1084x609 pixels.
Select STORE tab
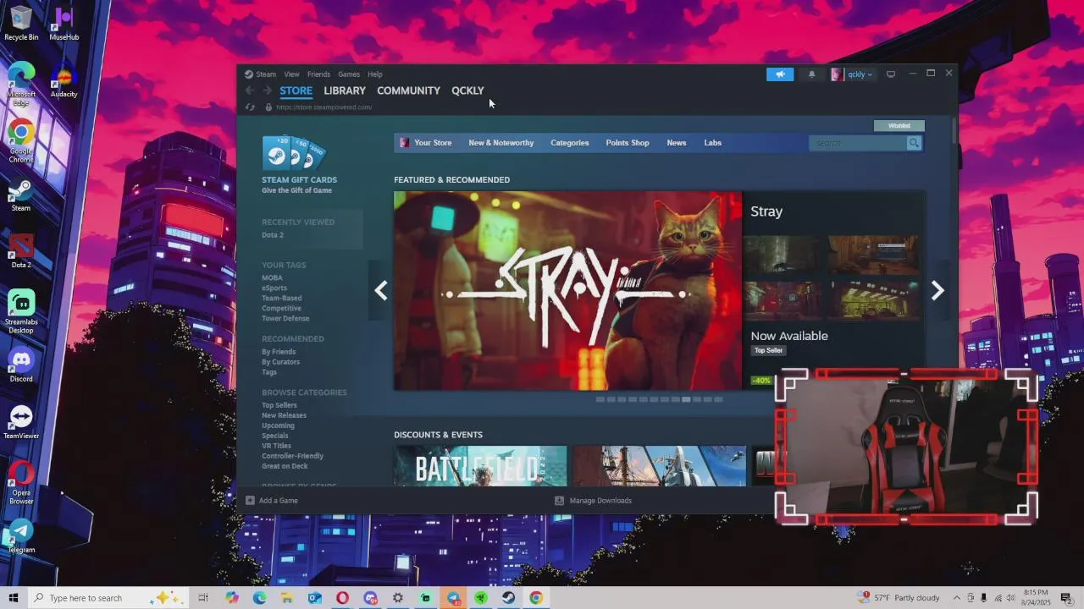pos(296,91)
